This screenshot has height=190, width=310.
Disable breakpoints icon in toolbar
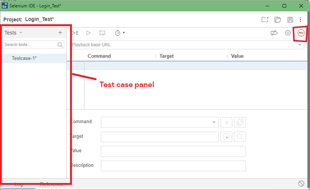(274, 33)
